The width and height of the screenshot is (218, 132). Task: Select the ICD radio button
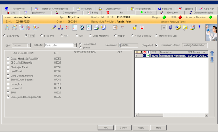[77, 36]
